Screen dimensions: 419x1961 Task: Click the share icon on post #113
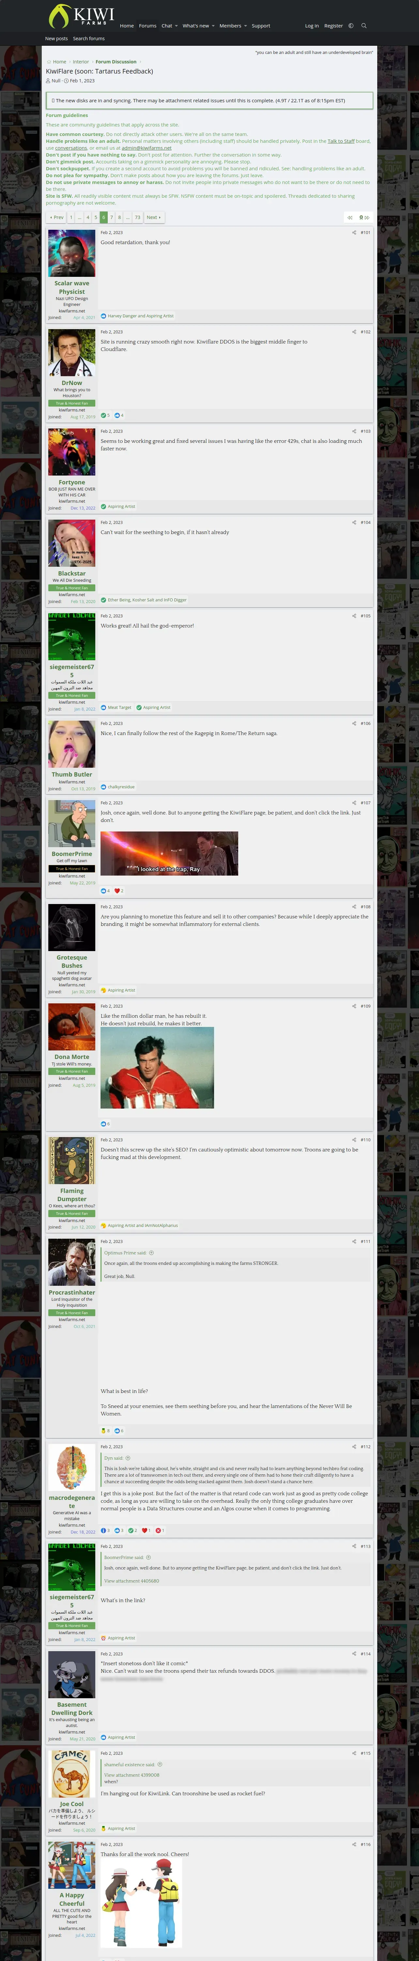point(354,1546)
